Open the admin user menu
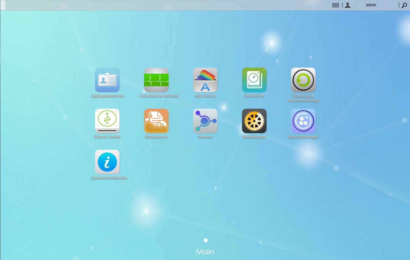 click(371, 5)
